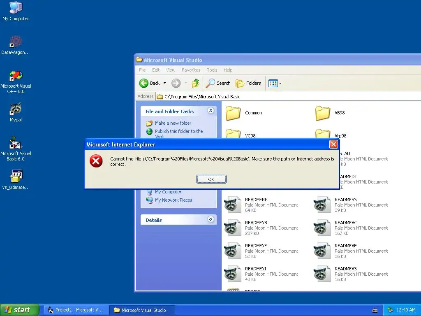This screenshot has height=316, width=421.
Task: Click the green Back arrow in Explorer
Action: coord(144,83)
